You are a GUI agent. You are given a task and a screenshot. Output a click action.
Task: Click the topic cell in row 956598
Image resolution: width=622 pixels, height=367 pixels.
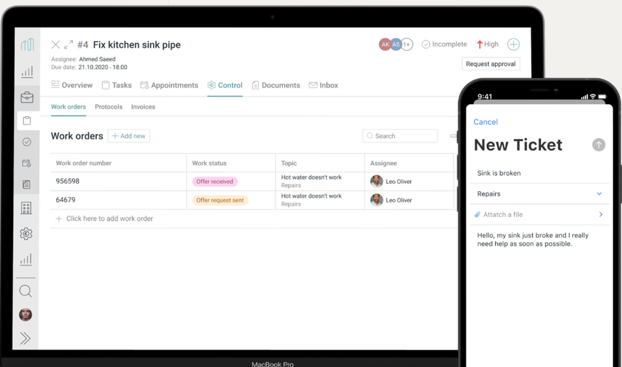click(x=320, y=181)
